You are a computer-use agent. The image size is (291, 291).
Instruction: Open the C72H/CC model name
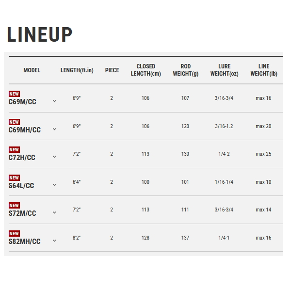(22, 158)
